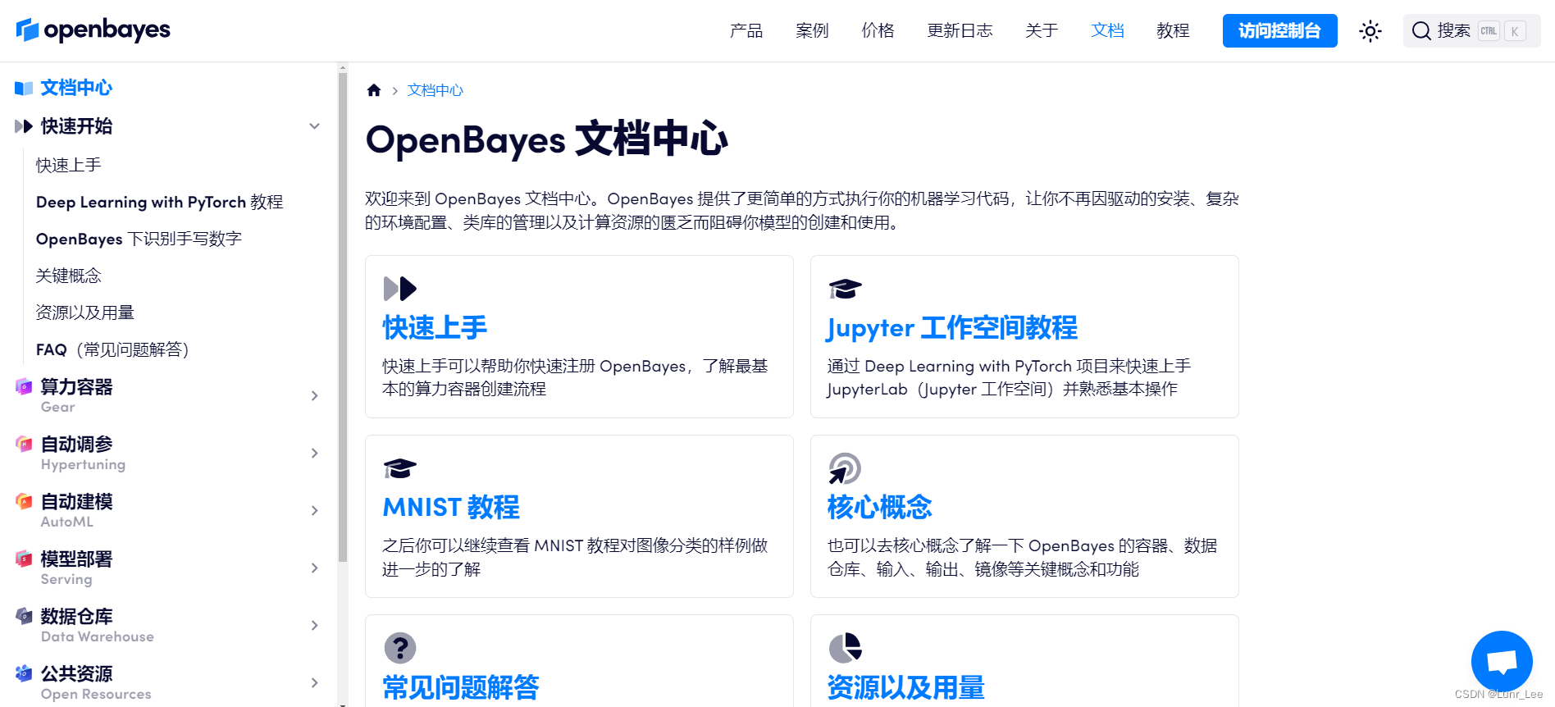Open 资源以及用量 card link
This screenshot has height=707, width=1555.
tap(905, 687)
